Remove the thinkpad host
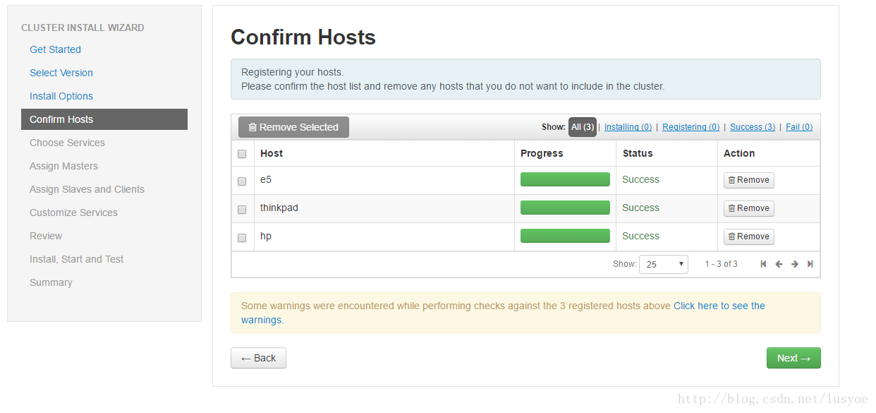This screenshot has height=413, width=876. pyautogui.click(x=748, y=208)
